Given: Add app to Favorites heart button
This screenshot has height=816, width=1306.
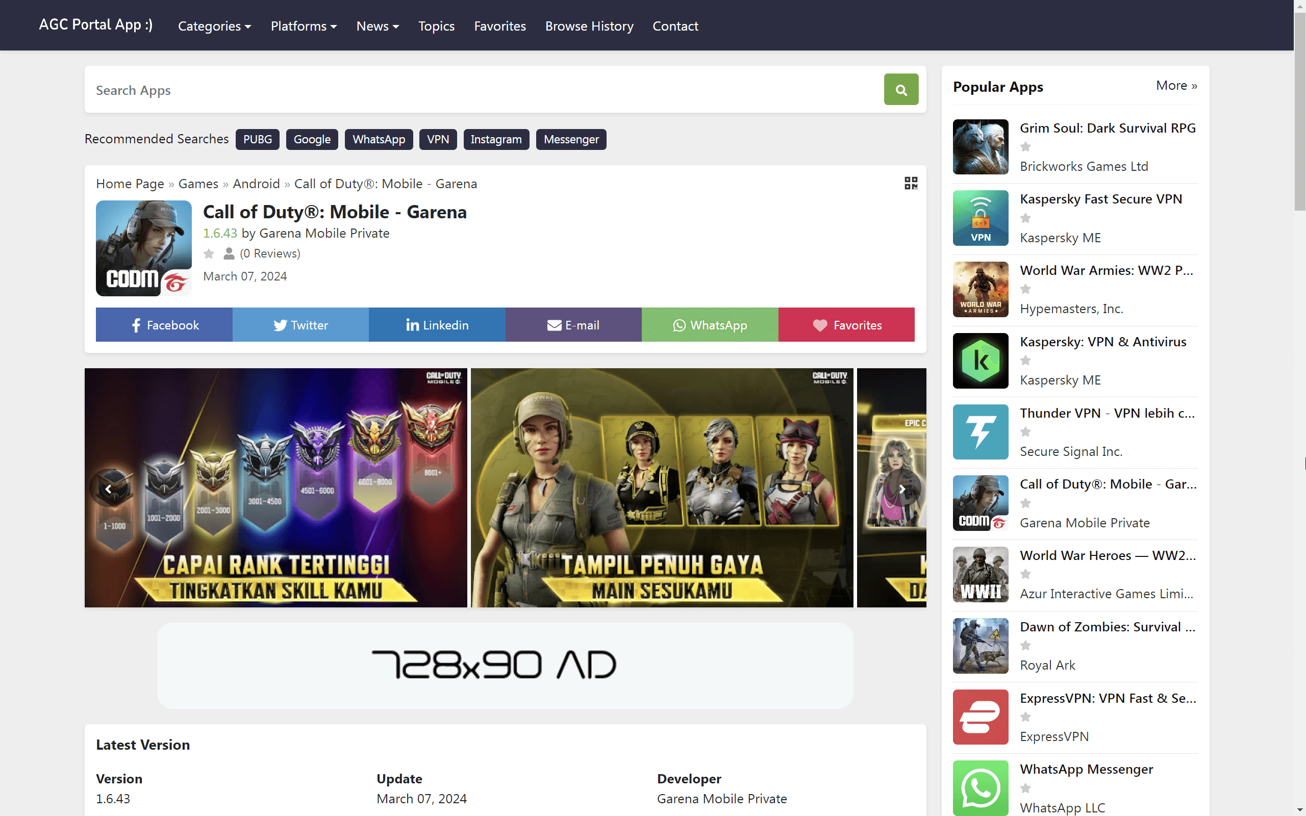Looking at the screenshot, I should tap(846, 325).
